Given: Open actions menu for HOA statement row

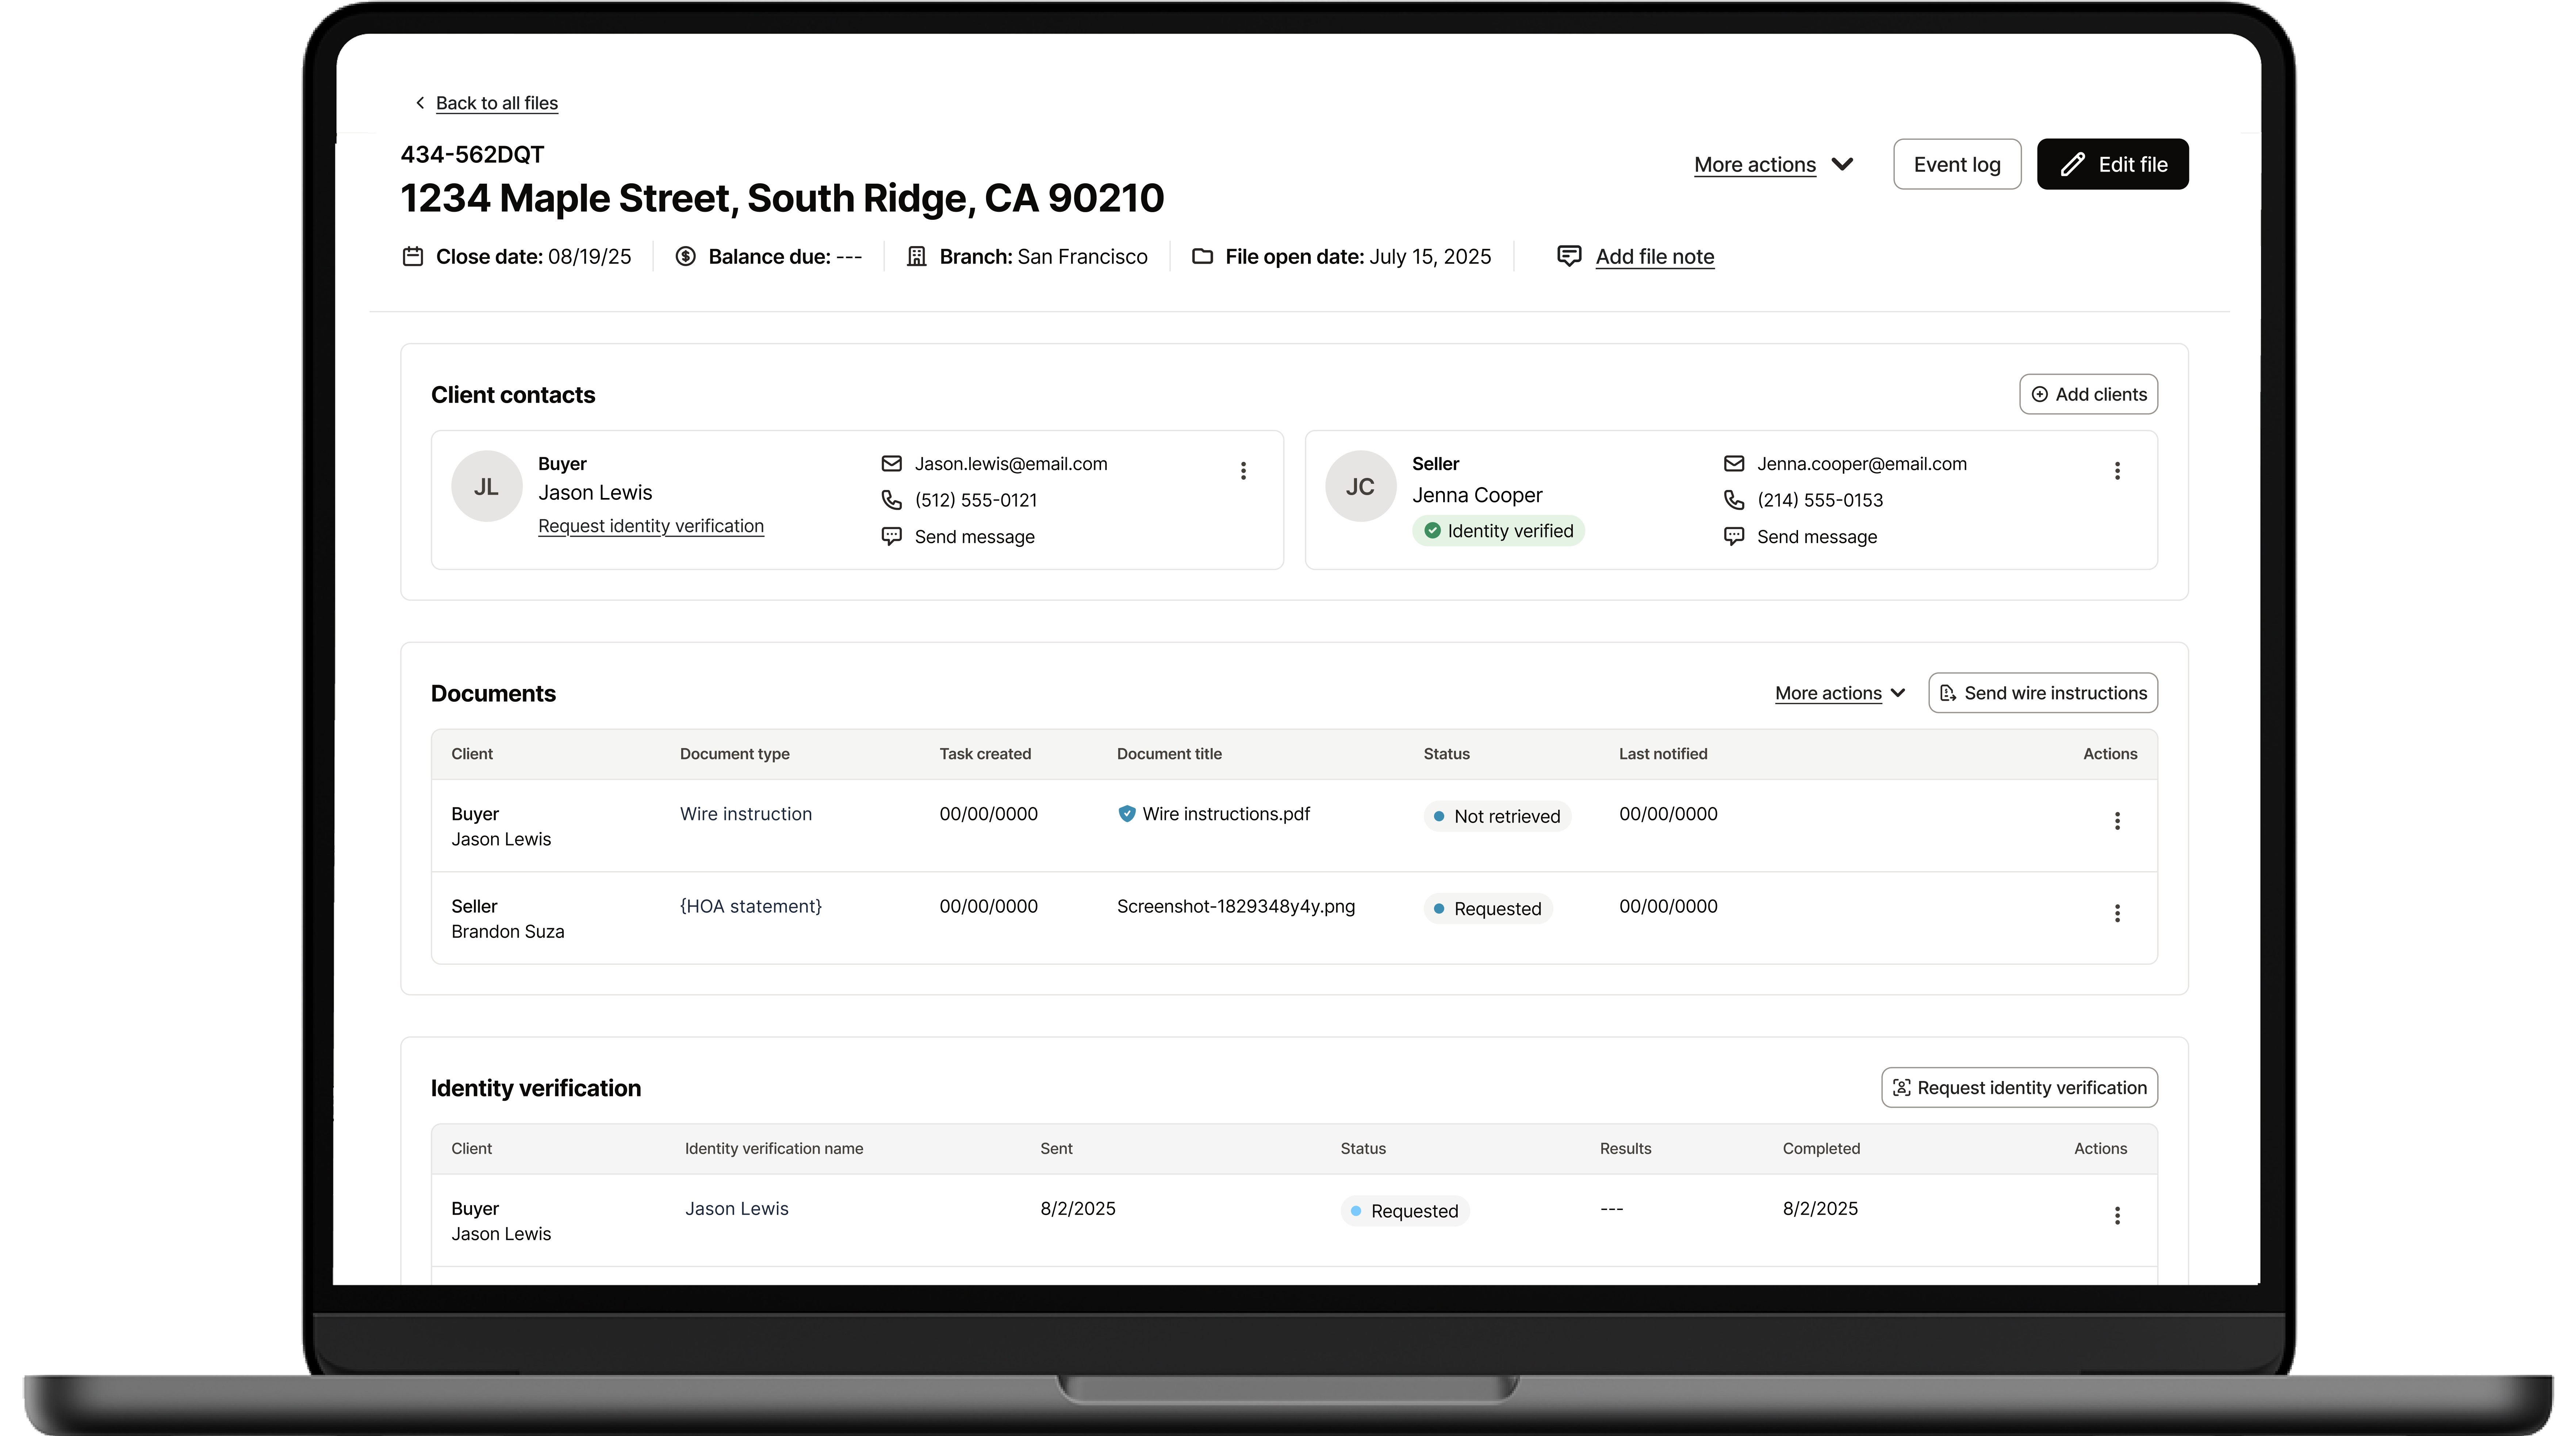Looking at the screenshot, I should pyautogui.click(x=2117, y=913).
